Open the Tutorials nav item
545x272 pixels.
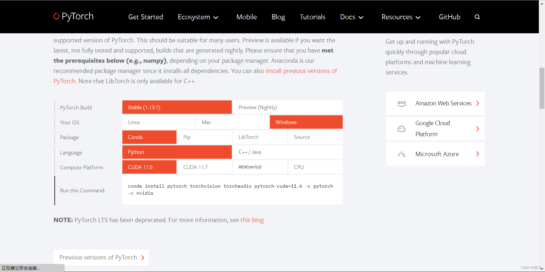312,17
